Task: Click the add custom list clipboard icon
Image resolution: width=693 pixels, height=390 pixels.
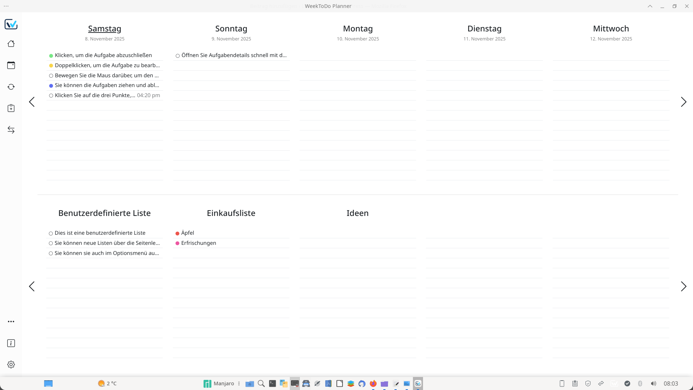Action: coord(11,108)
